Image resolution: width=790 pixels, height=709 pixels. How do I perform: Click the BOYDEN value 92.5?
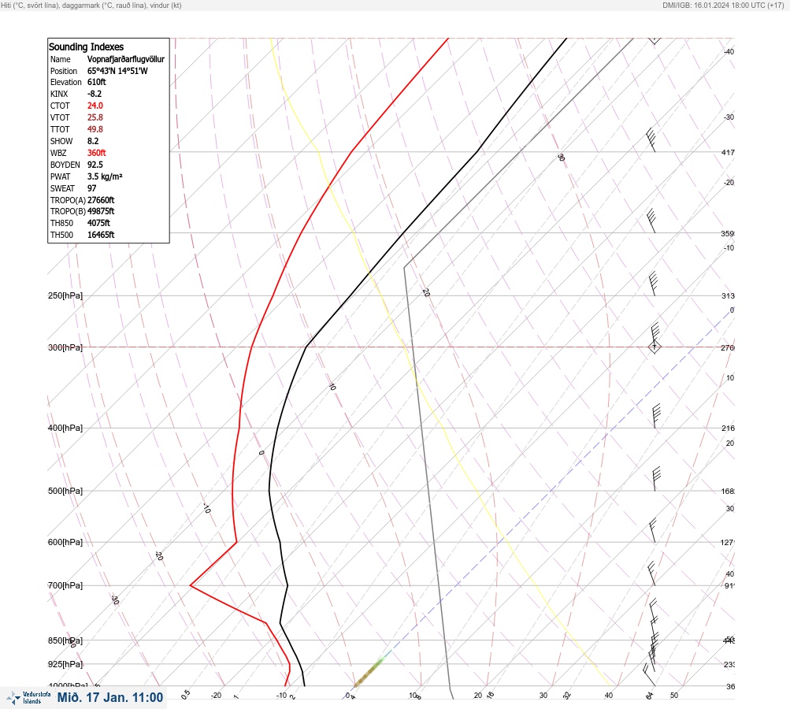pyautogui.click(x=95, y=165)
